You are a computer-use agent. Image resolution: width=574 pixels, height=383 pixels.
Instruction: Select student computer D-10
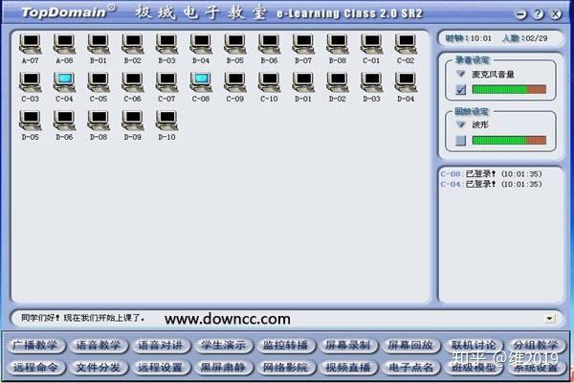[166, 125]
